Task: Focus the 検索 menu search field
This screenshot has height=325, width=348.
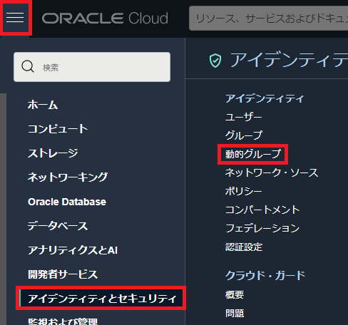Action: click(x=92, y=67)
